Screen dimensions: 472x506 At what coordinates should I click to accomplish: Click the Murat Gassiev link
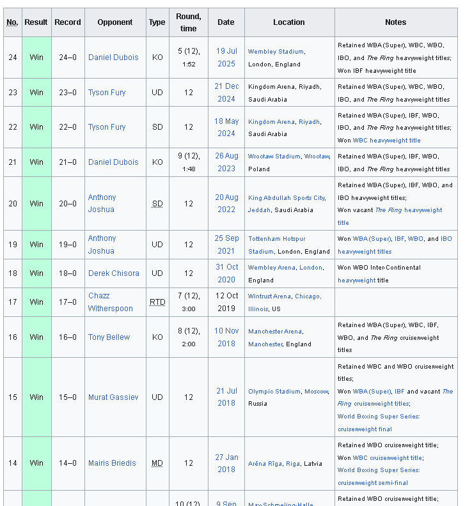(x=113, y=397)
